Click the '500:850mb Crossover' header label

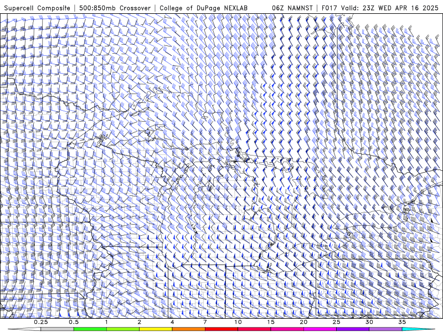(115, 8)
